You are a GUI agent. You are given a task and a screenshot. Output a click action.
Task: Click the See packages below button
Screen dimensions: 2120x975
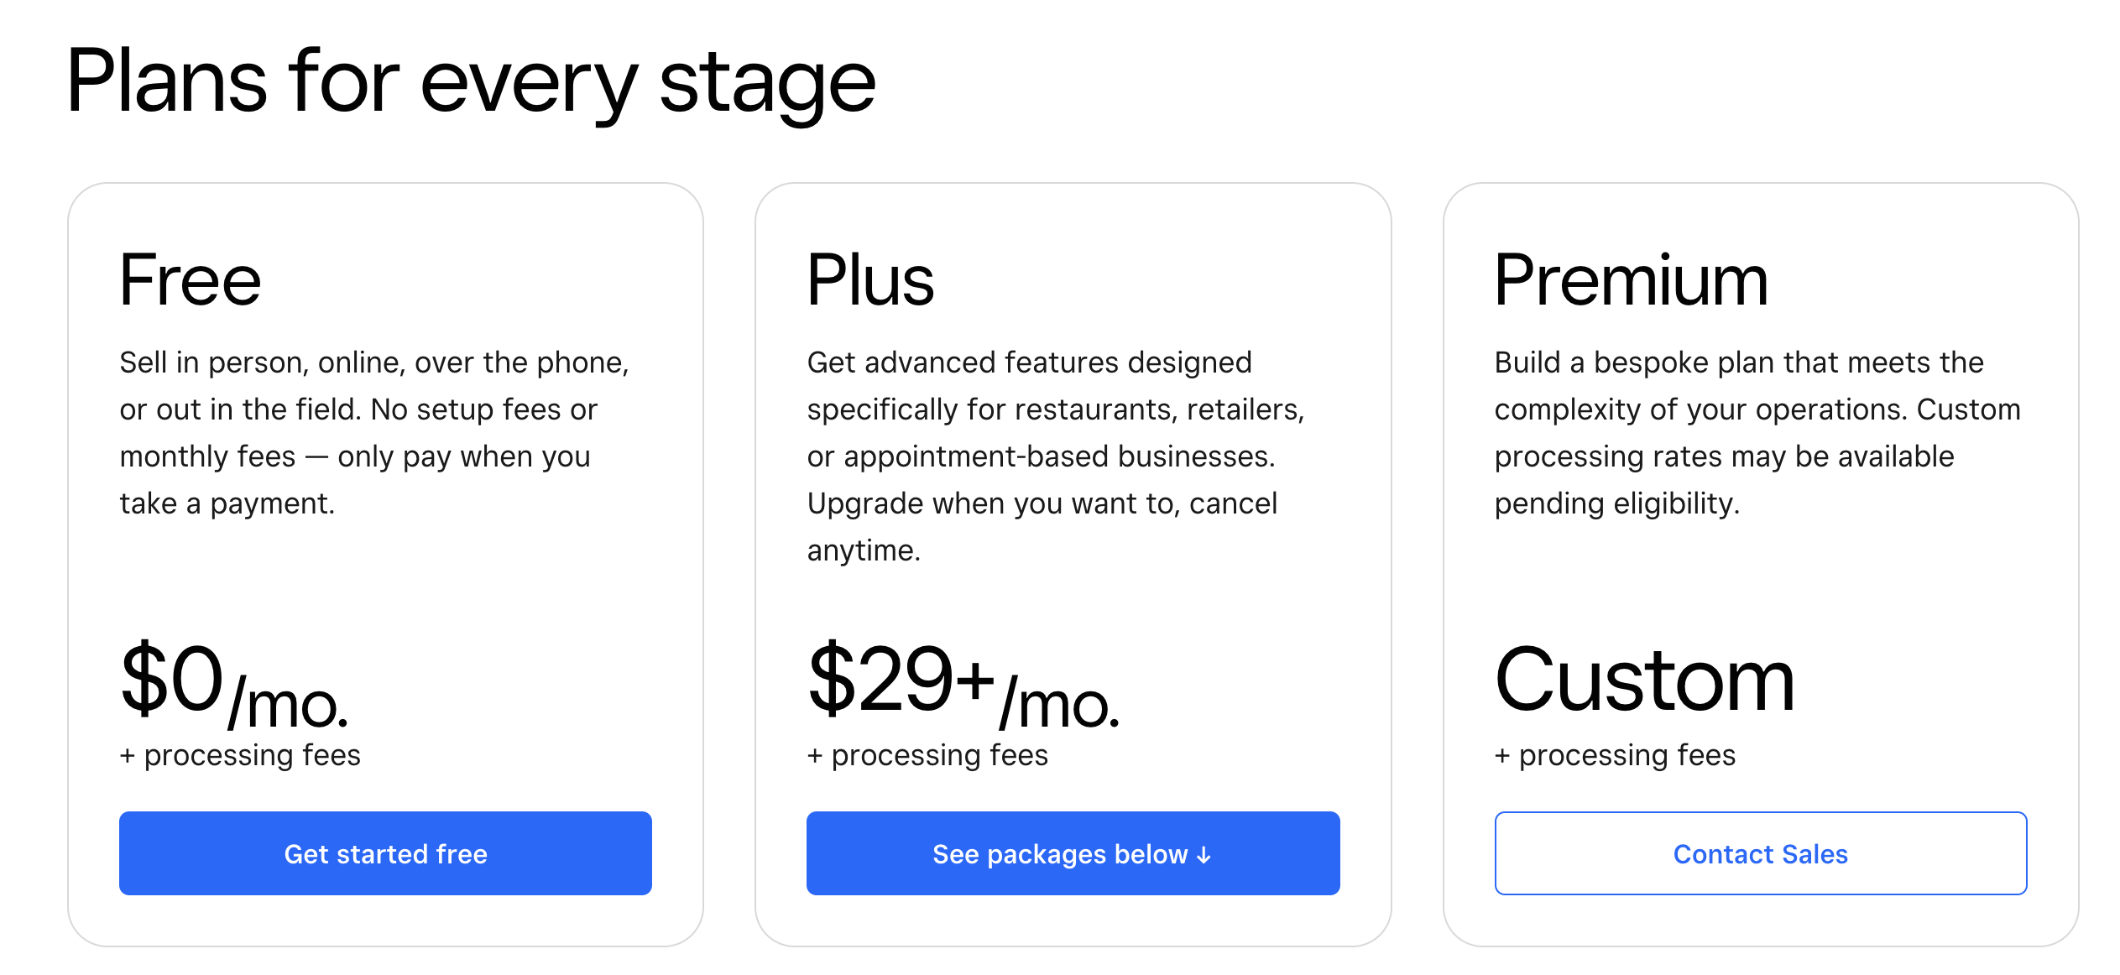pyautogui.click(x=1073, y=853)
